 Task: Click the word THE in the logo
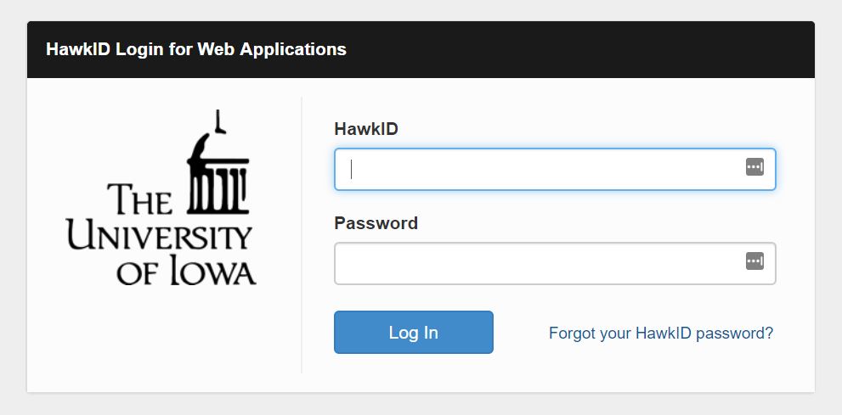coord(140,201)
